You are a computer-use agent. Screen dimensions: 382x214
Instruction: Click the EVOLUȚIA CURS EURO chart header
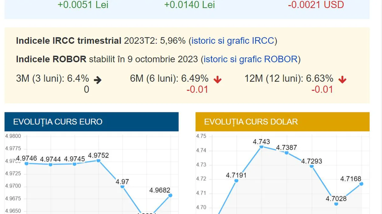(91, 122)
